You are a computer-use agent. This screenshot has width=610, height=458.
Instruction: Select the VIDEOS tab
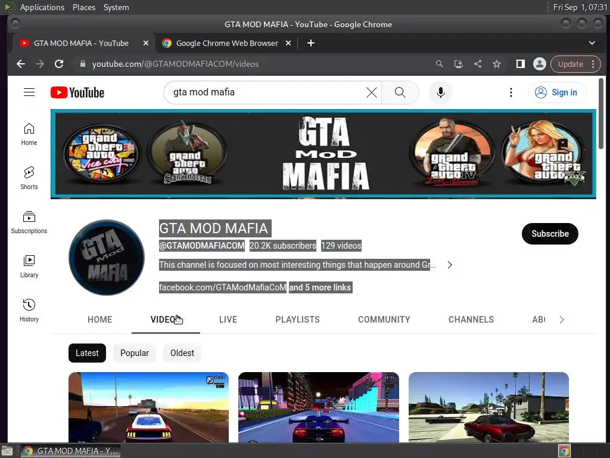[x=166, y=320]
